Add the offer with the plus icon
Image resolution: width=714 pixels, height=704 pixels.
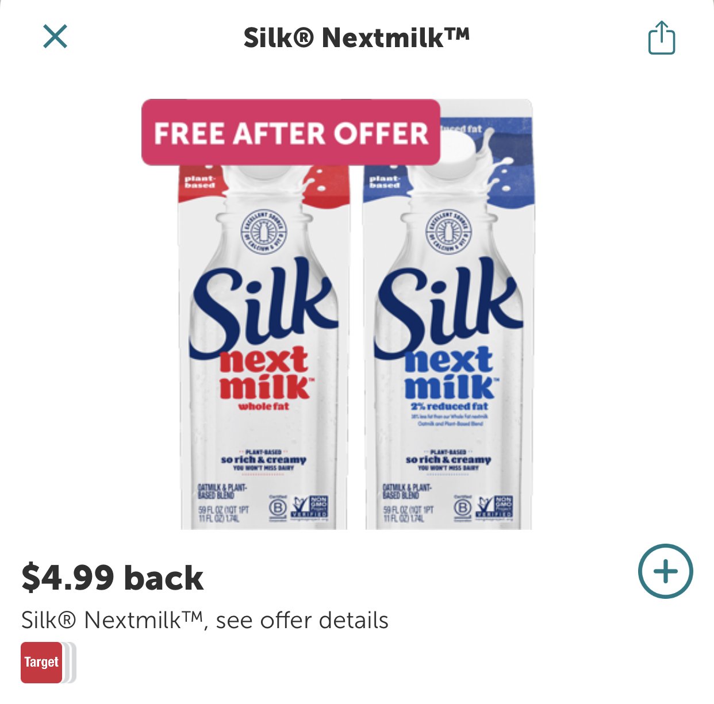tap(665, 571)
